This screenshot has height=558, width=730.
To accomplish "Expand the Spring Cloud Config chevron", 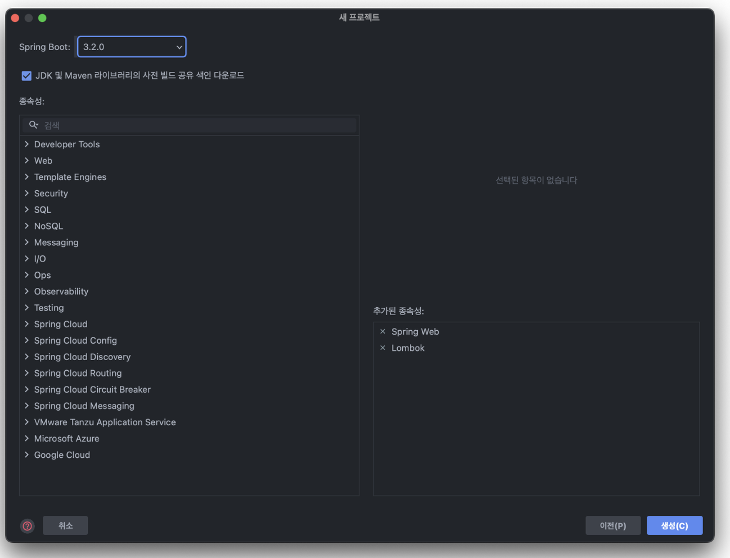I will 26,340.
